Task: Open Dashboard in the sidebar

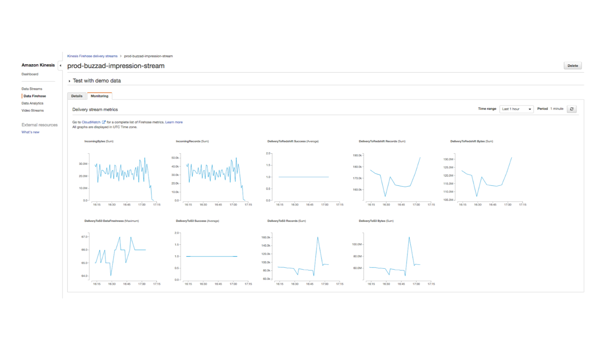Action: click(x=30, y=74)
